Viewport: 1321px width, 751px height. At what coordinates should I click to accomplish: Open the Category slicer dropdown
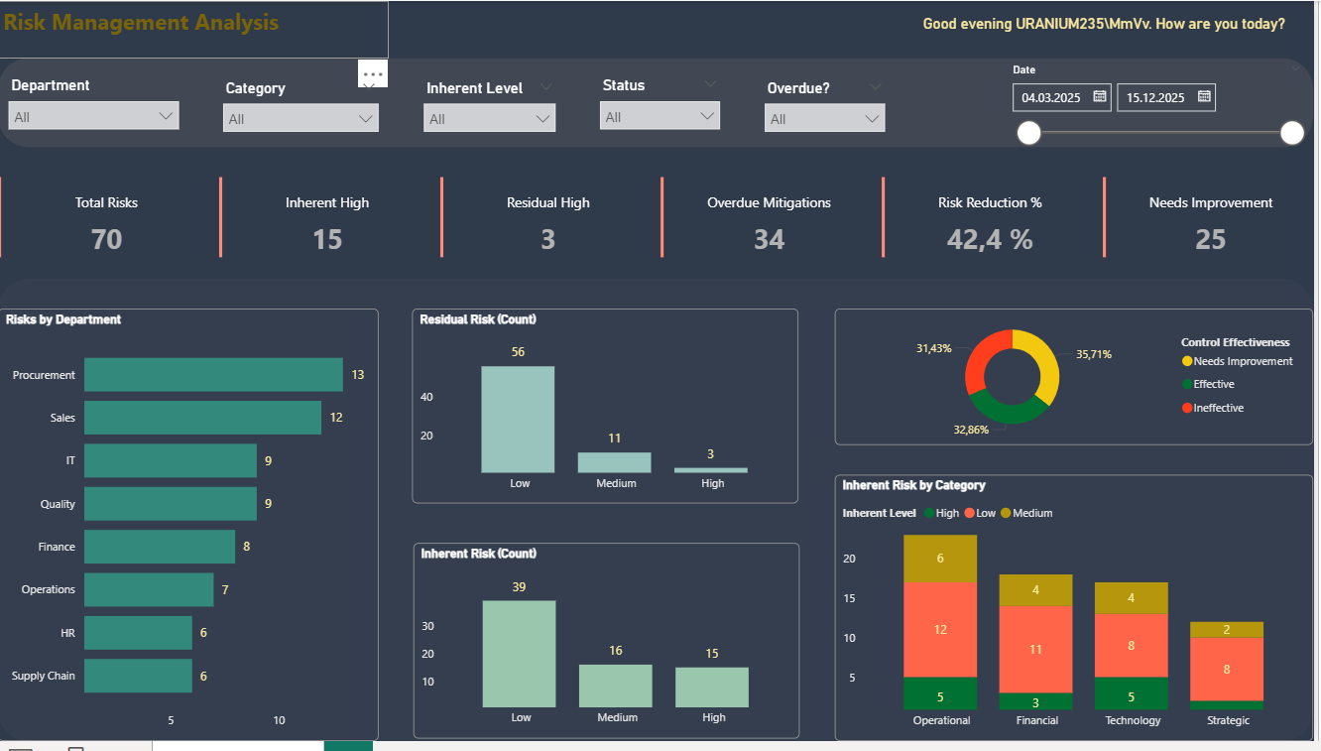300,118
